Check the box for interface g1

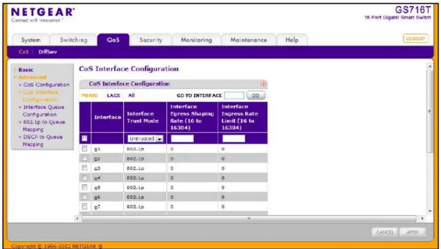(x=84, y=149)
